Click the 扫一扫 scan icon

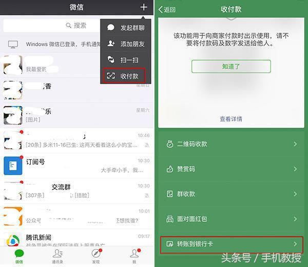(x=111, y=60)
